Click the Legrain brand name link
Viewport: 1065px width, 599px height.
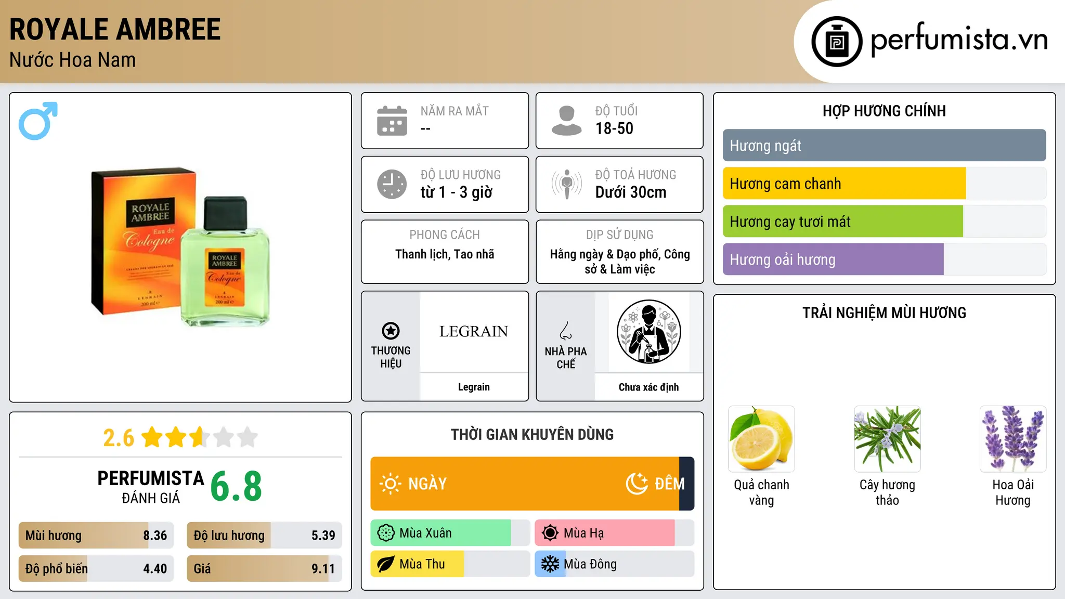pyautogui.click(x=474, y=387)
